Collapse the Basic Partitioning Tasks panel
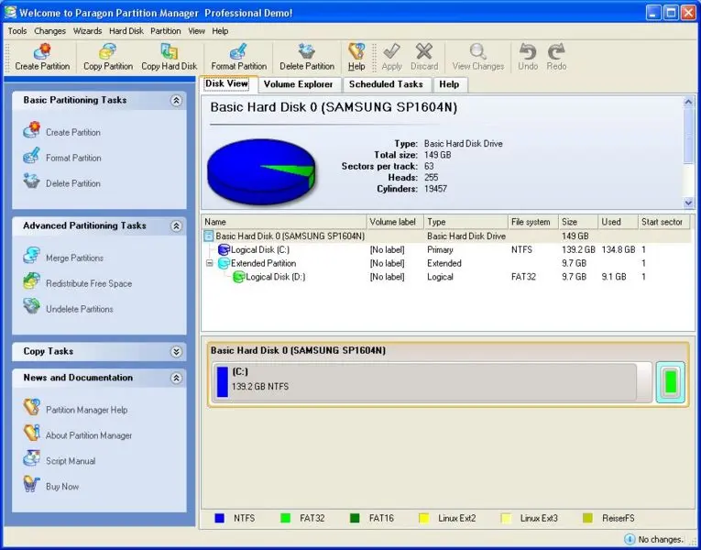 [x=176, y=101]
